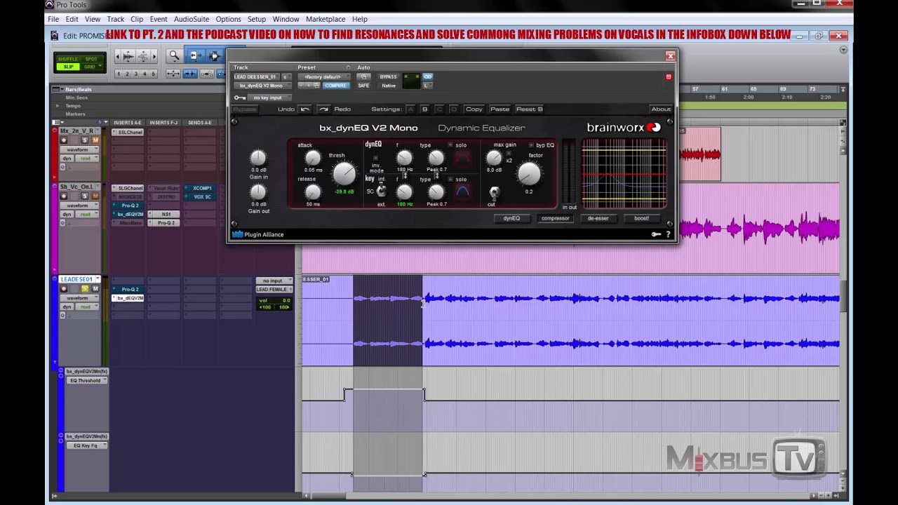
Task: Open the EQ Key Fq lane selector
Action: pos(88,445)
